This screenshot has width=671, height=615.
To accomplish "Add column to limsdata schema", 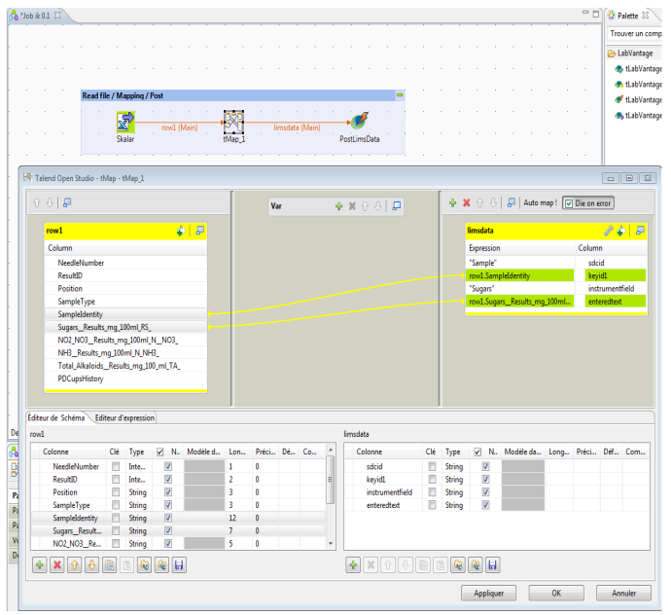I will (353, 565).
